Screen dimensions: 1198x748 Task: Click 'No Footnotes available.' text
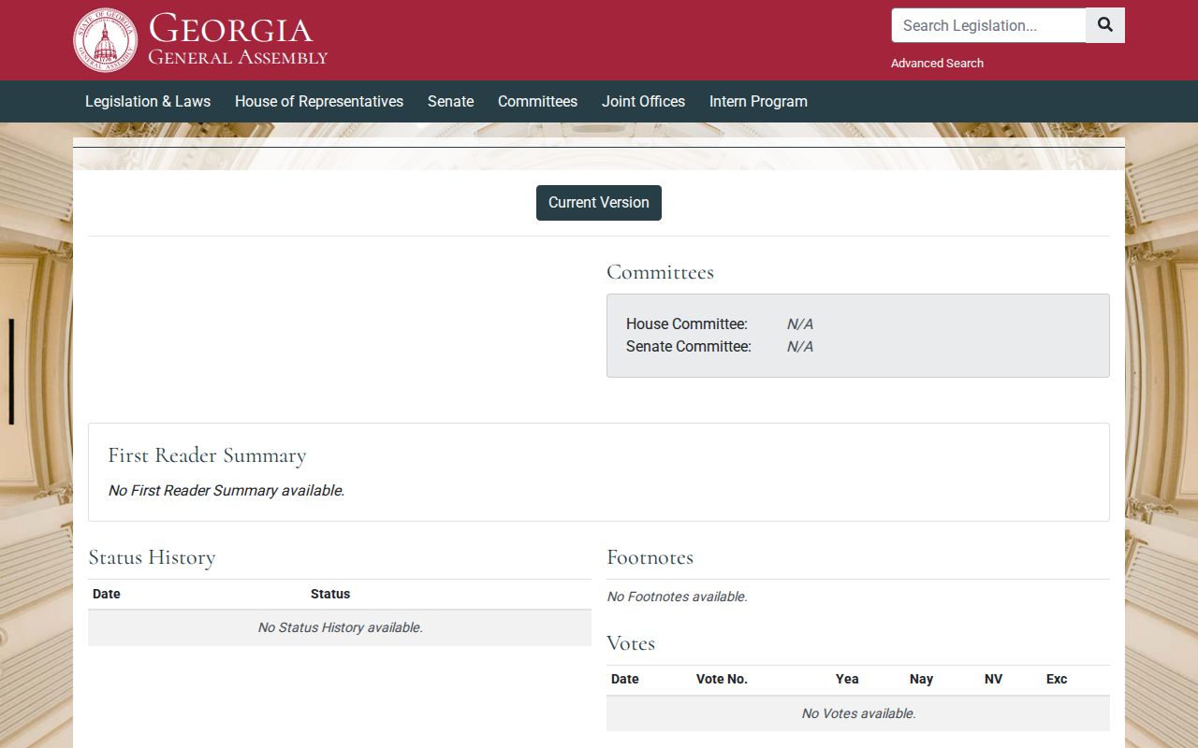(x=677, y=597)
